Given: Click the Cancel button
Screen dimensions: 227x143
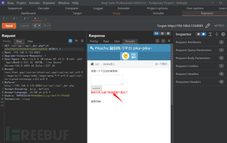Looking at the screenshot, I should (x=24, y=26).
